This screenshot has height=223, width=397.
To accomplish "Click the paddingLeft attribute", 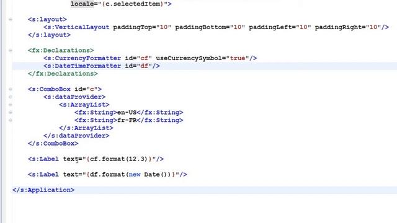I will pyautogui.click(x=280, y=27).
